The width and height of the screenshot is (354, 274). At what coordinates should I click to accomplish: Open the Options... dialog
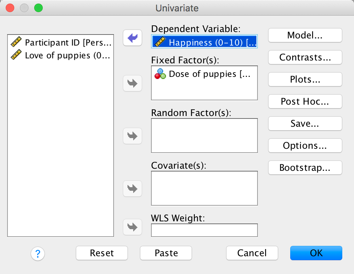pyautogui.click(x=305, y=146)
